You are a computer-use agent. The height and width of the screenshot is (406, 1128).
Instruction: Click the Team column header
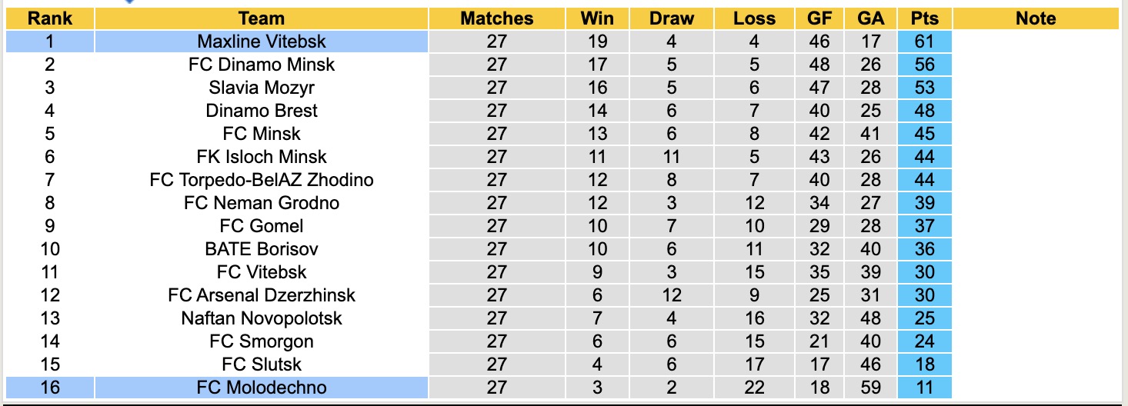click(262, 18)
